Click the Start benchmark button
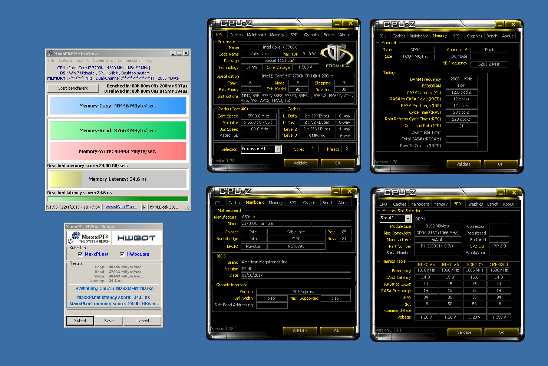Image resolution: width=548 pixels, height=366 pixels. [73, 88]
